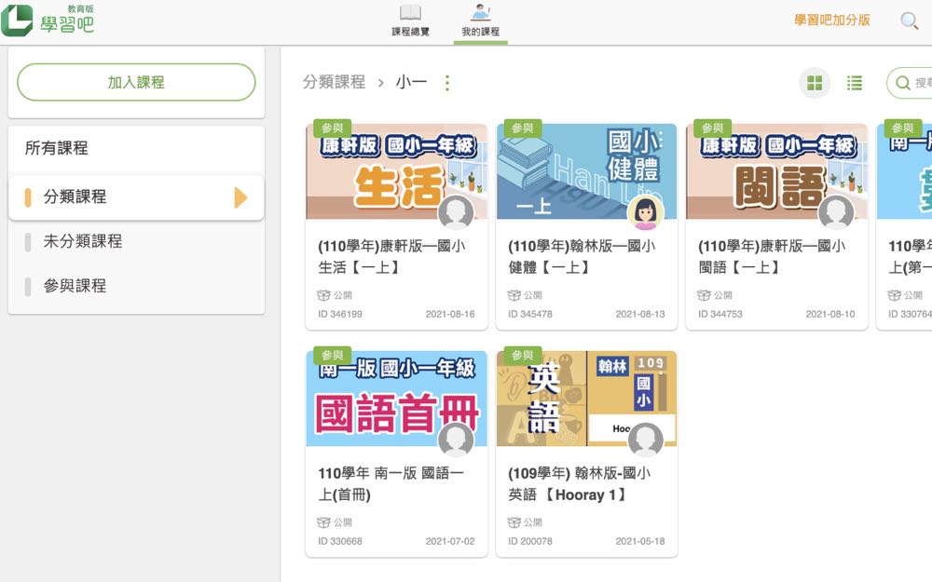Image resolution: width=932 pixels, height=582 pixels.
Task: Open the 學習吧加分版 link
Action: click(832, 20)
